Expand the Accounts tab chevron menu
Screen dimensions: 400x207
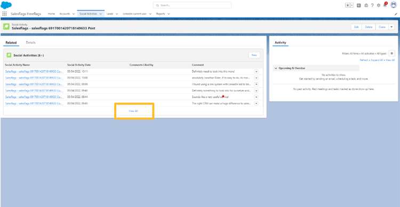(74, 14)
